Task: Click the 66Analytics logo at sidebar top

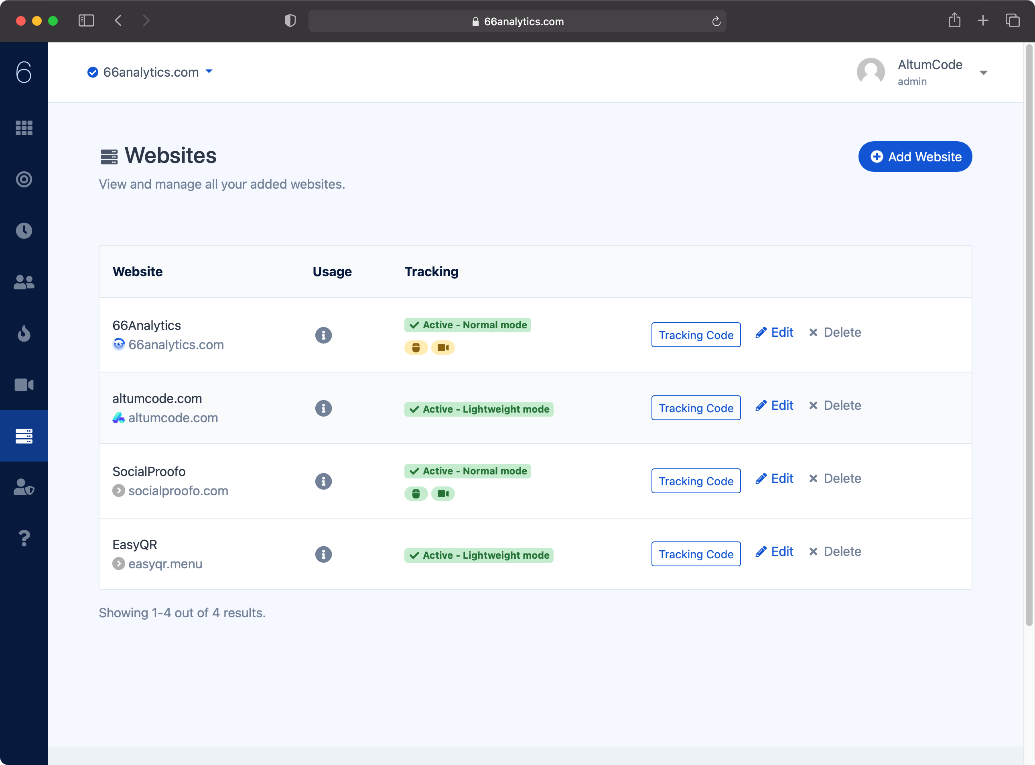Action: click(24, 72)
